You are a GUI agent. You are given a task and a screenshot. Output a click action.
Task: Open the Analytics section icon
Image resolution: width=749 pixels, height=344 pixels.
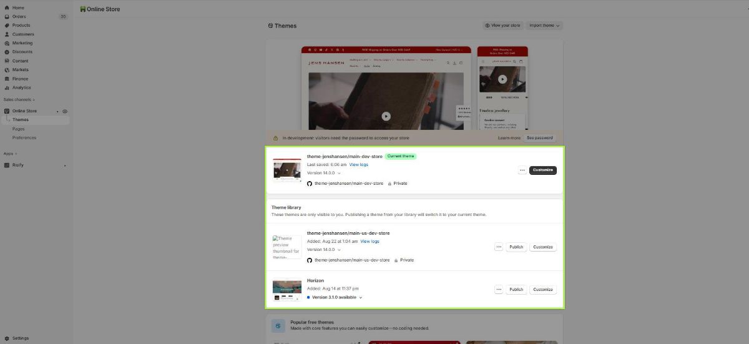coord(6,87)
